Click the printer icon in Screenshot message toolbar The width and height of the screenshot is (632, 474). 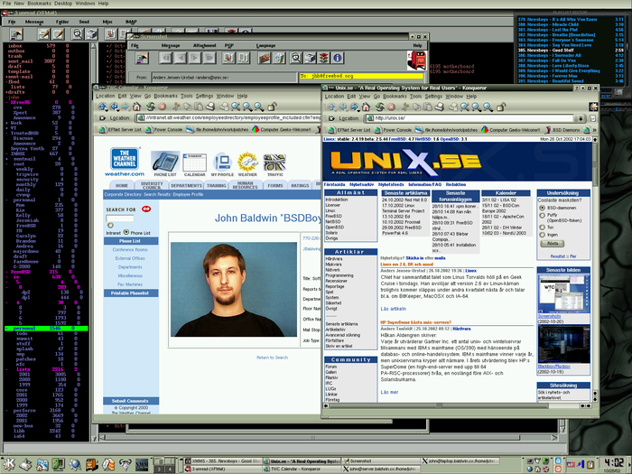(310, 58)
